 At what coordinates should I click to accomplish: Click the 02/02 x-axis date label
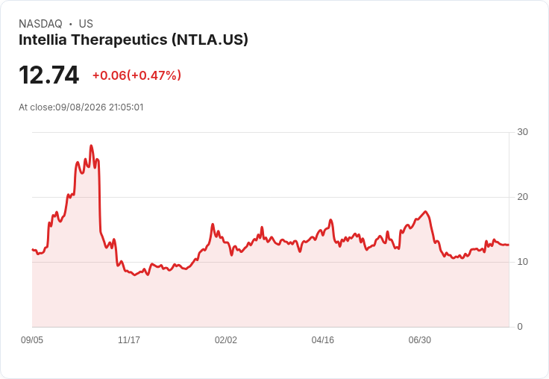[226, 339]
